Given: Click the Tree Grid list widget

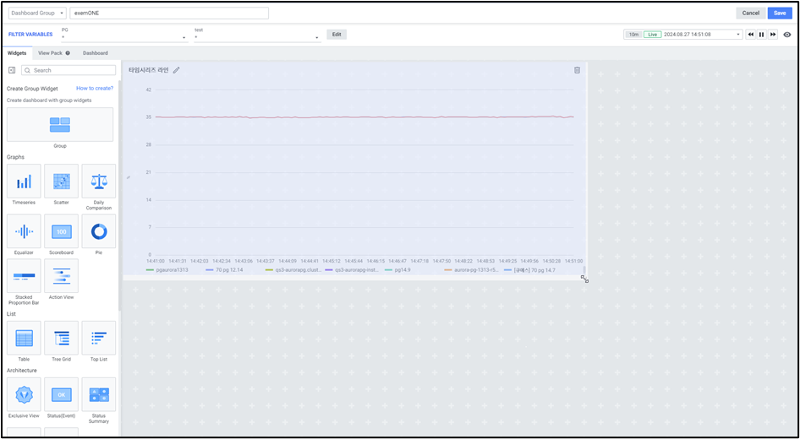Looking at the screenshot, I should click(61, 338).
